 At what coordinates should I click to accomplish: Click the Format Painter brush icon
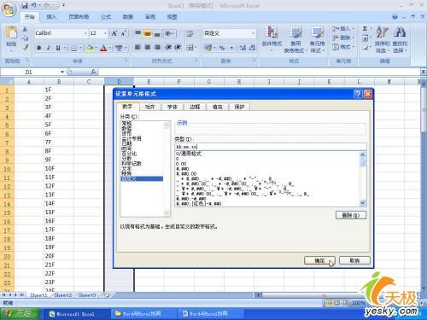(x=25, y=47)
